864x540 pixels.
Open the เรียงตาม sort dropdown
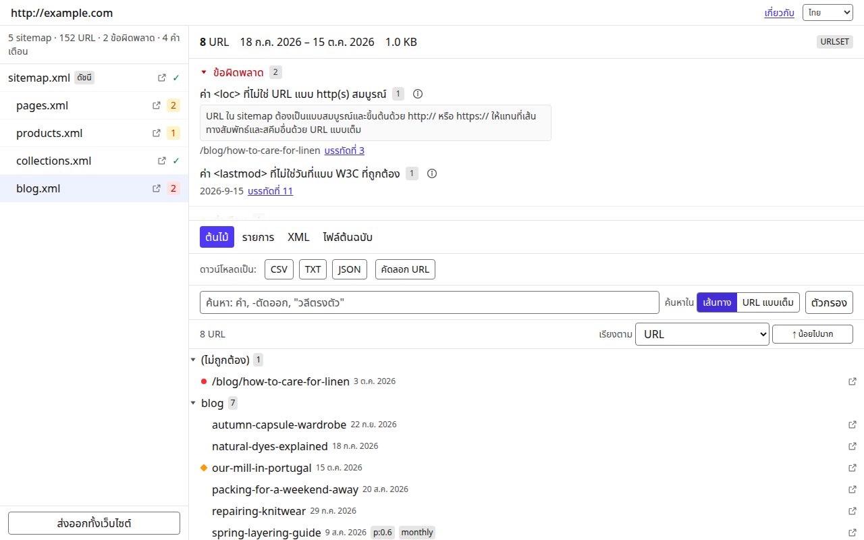702,334
